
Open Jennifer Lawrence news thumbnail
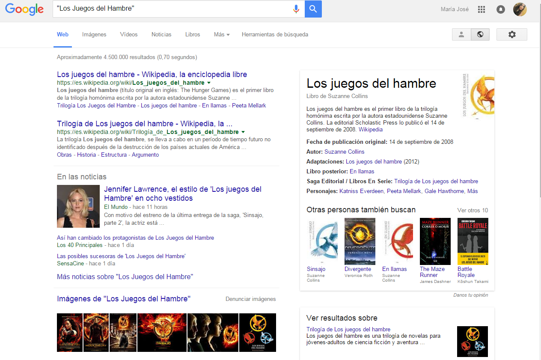click(x=78, y=206)
